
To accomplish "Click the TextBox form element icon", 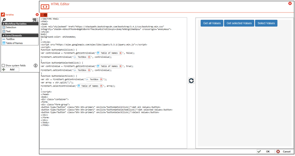I will tap(4, 39).
